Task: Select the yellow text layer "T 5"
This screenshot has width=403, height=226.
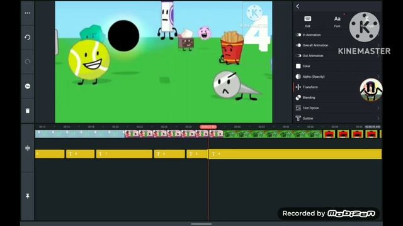Action: click(197, 154)
